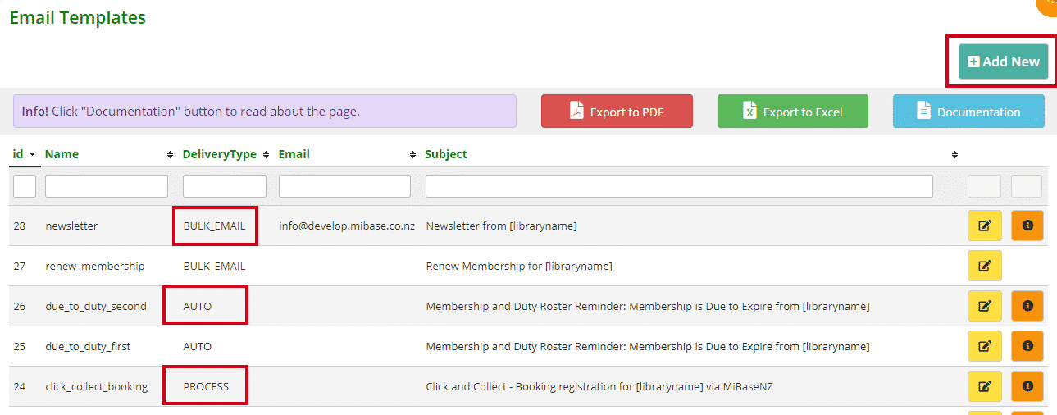Viewport: 1057px width, 415px height.
Task: Focus the Subject filter field
Action: click(x=679, y=186)
